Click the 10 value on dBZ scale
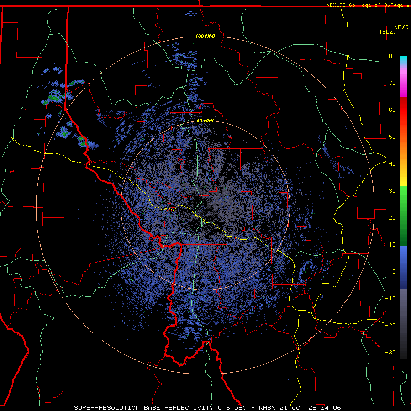Image resolution: width=411 pixels, height=411 pixels. point(392,245)
